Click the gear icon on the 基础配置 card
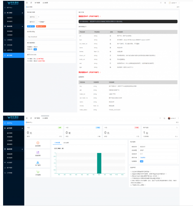This screenshot has height=206, width=193. pos(38,143)
